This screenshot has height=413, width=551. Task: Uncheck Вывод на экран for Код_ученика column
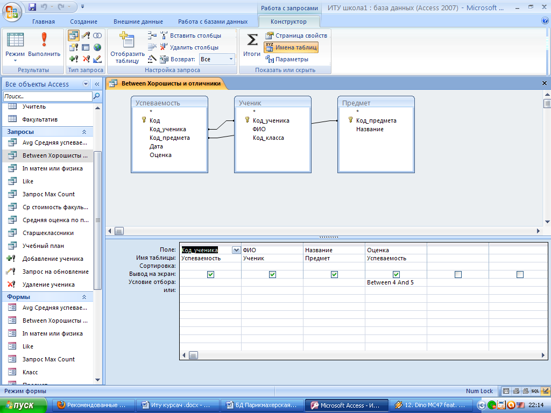(210, 274)
